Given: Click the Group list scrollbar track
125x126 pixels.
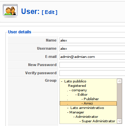Looking at the screenshot, I should click(x=120, y=101).
